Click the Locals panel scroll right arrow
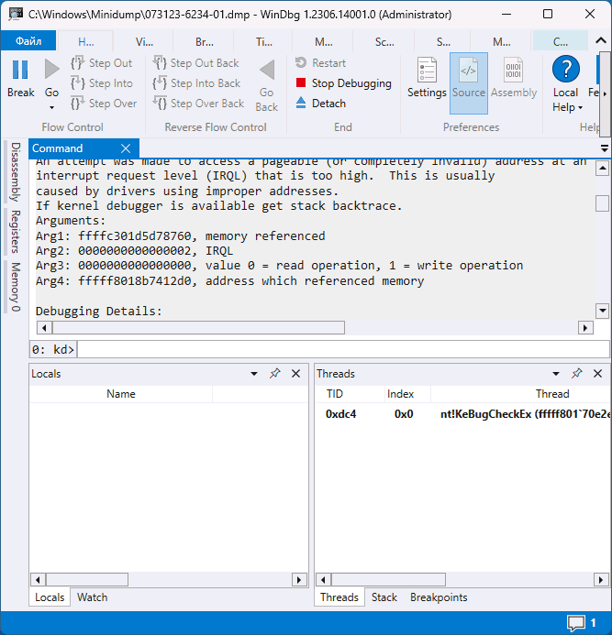 299,580
